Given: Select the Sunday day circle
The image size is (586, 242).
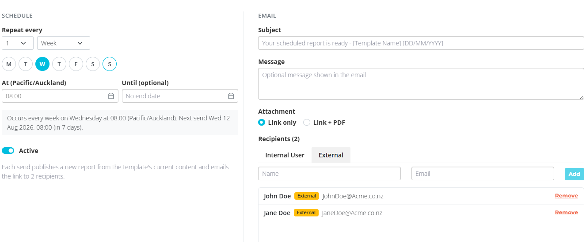Looking at the screenshot, I should (110, 64).
